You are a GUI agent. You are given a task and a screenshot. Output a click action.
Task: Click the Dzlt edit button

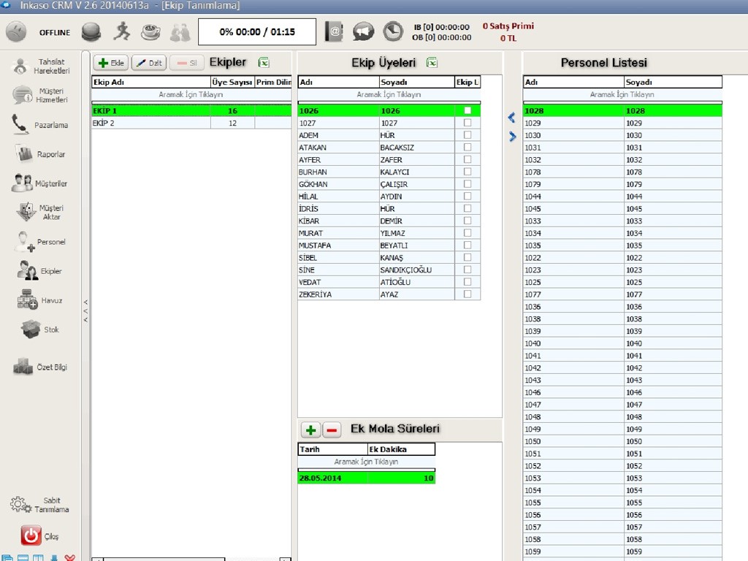149,63
